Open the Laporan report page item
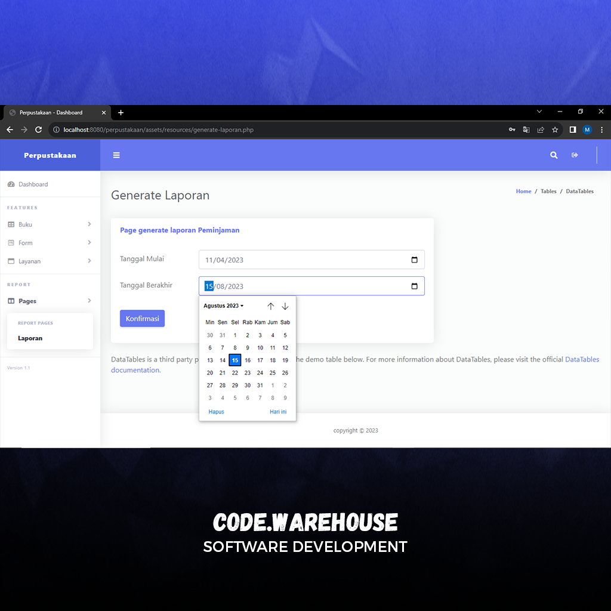This screenshot has width=611, height=611. point(30,338)
